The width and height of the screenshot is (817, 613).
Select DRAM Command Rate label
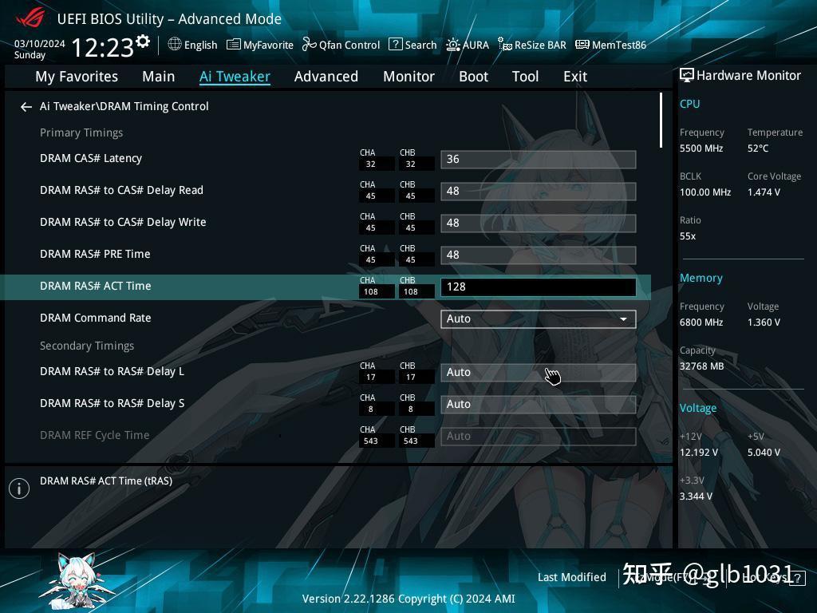[96, 318]
